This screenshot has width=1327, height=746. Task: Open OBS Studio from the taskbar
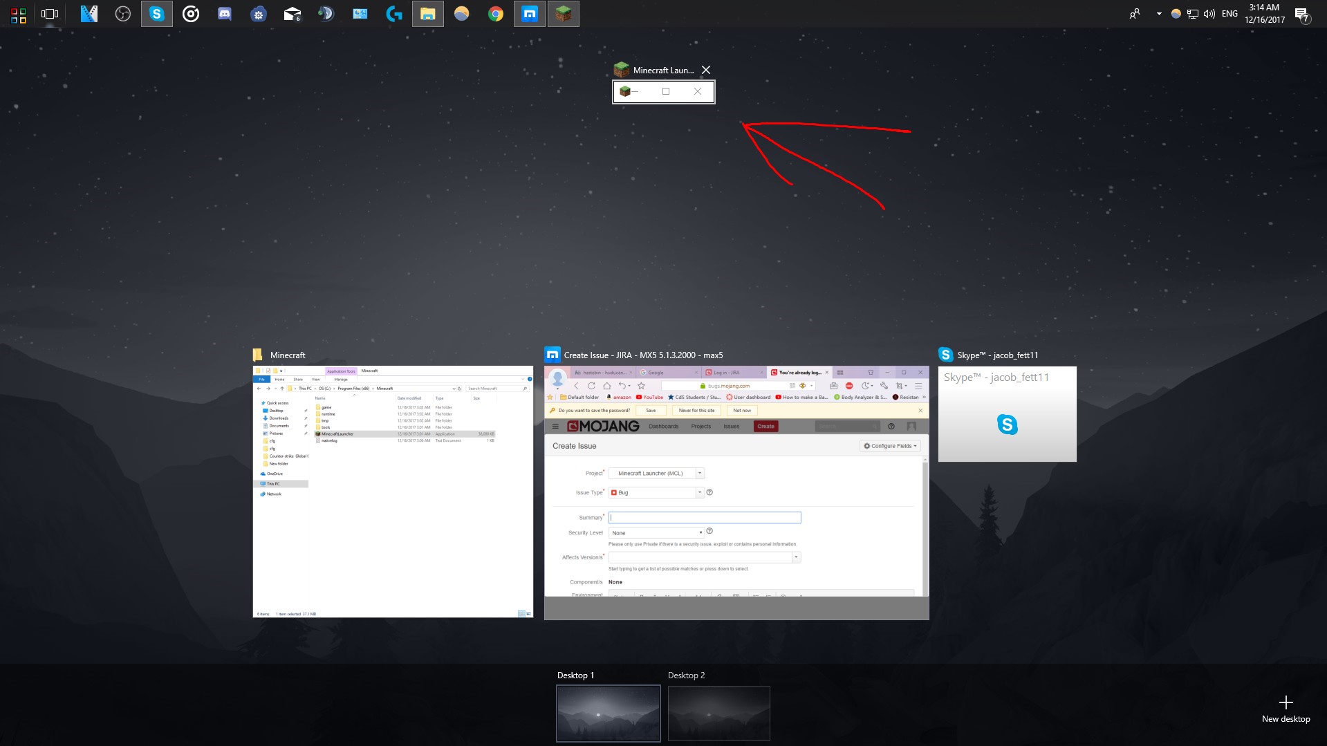click(x=123, y=14)
